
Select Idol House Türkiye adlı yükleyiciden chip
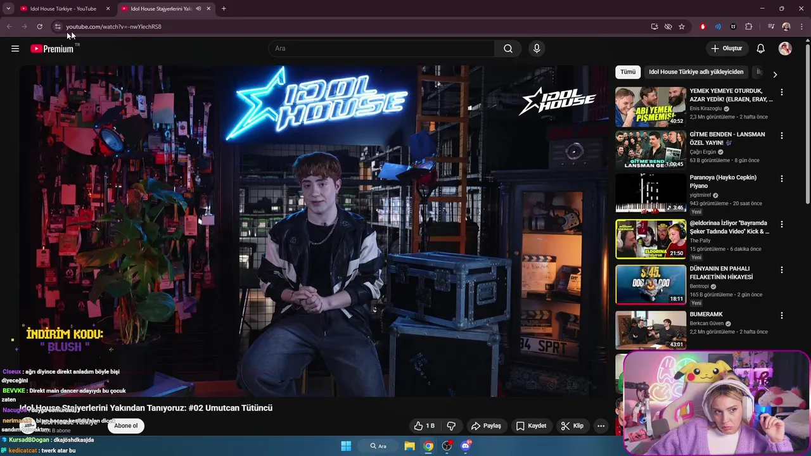tap(696, 72)
